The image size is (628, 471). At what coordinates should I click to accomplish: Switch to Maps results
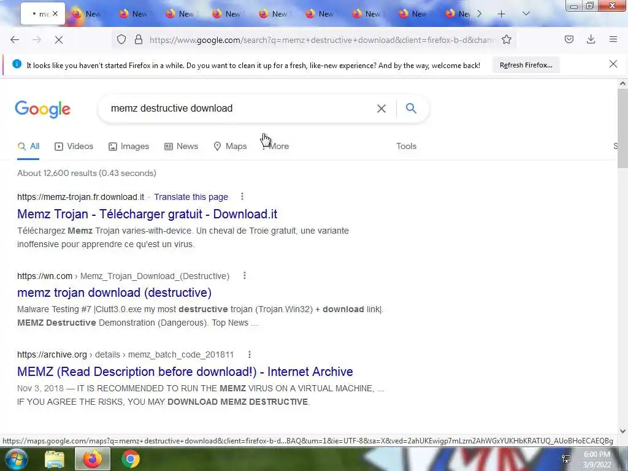click(x=231, y=146)
